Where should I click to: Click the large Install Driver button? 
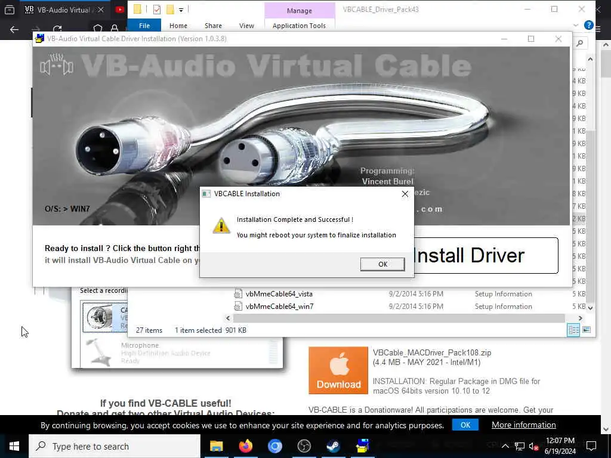click(x=486, y=255)
